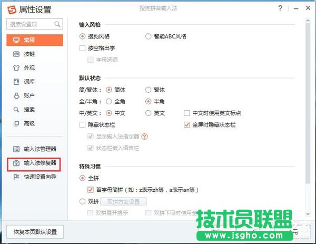Toggle the 全屏时隐藏状态栏 checkbox
Image resolution: width=316 pixels, height=244 pixels.
pyautogui.click(x=187, y=125)
